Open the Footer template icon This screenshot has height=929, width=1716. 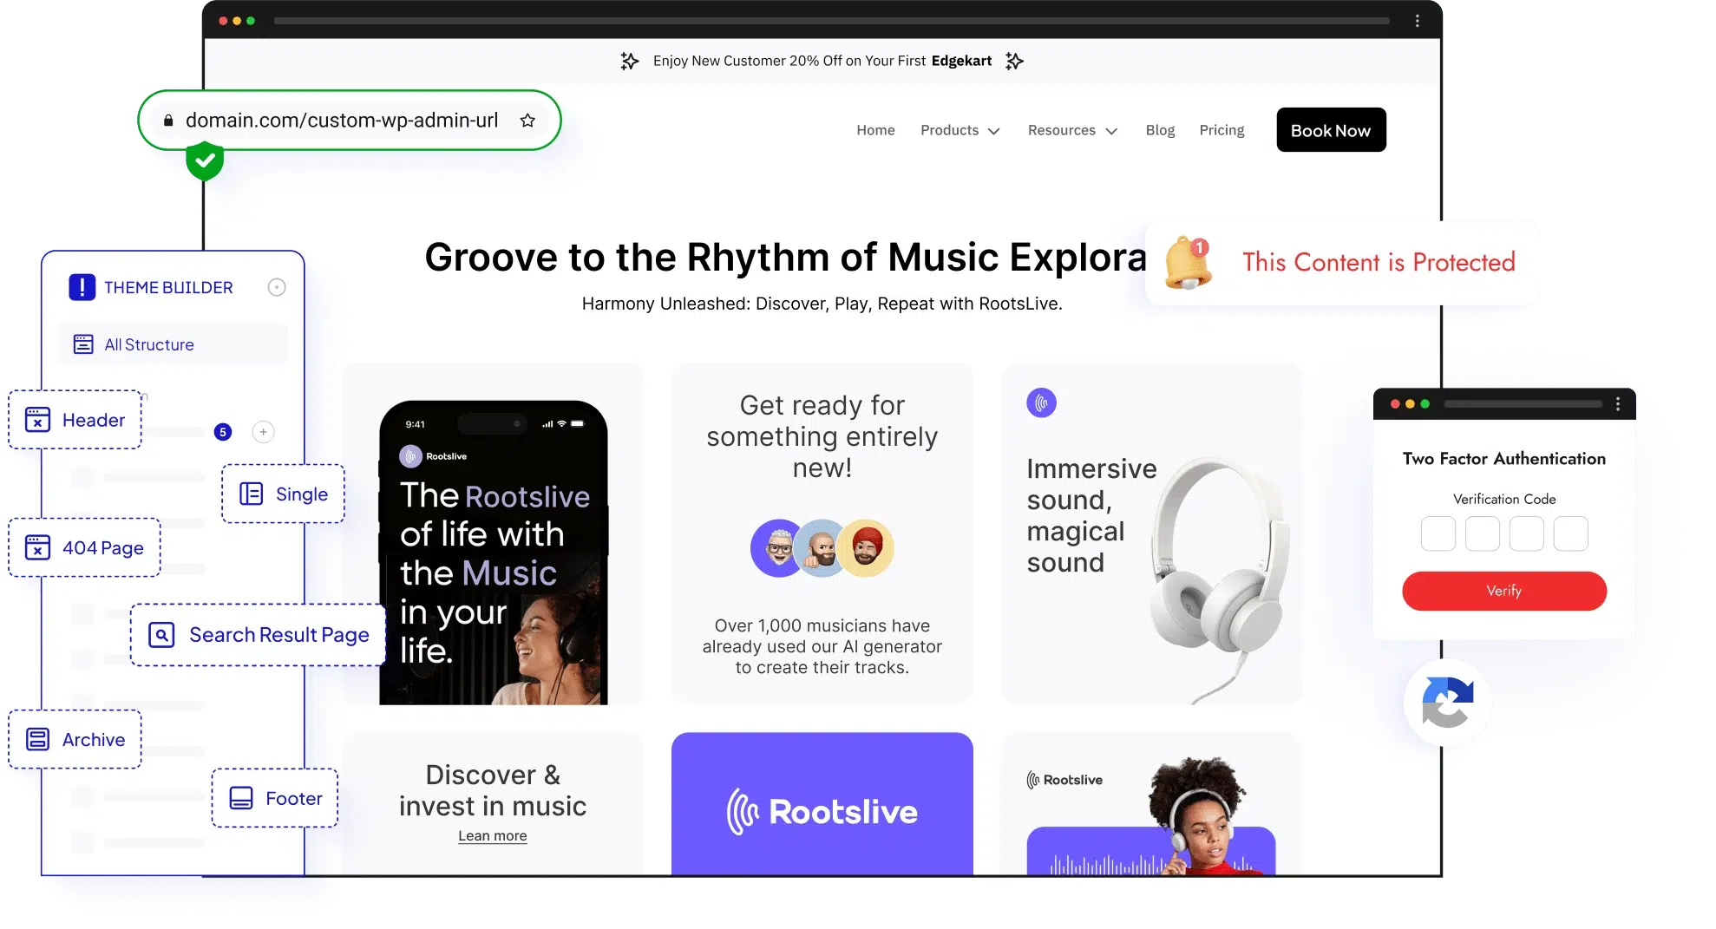pyautogui.click(x=240, y=797)
